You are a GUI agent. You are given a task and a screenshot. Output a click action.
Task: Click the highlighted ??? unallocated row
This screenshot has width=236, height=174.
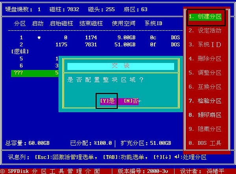(35, 73)
